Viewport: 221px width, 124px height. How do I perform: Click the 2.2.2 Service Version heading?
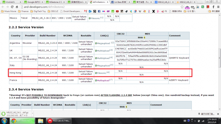tap(26, 27)
